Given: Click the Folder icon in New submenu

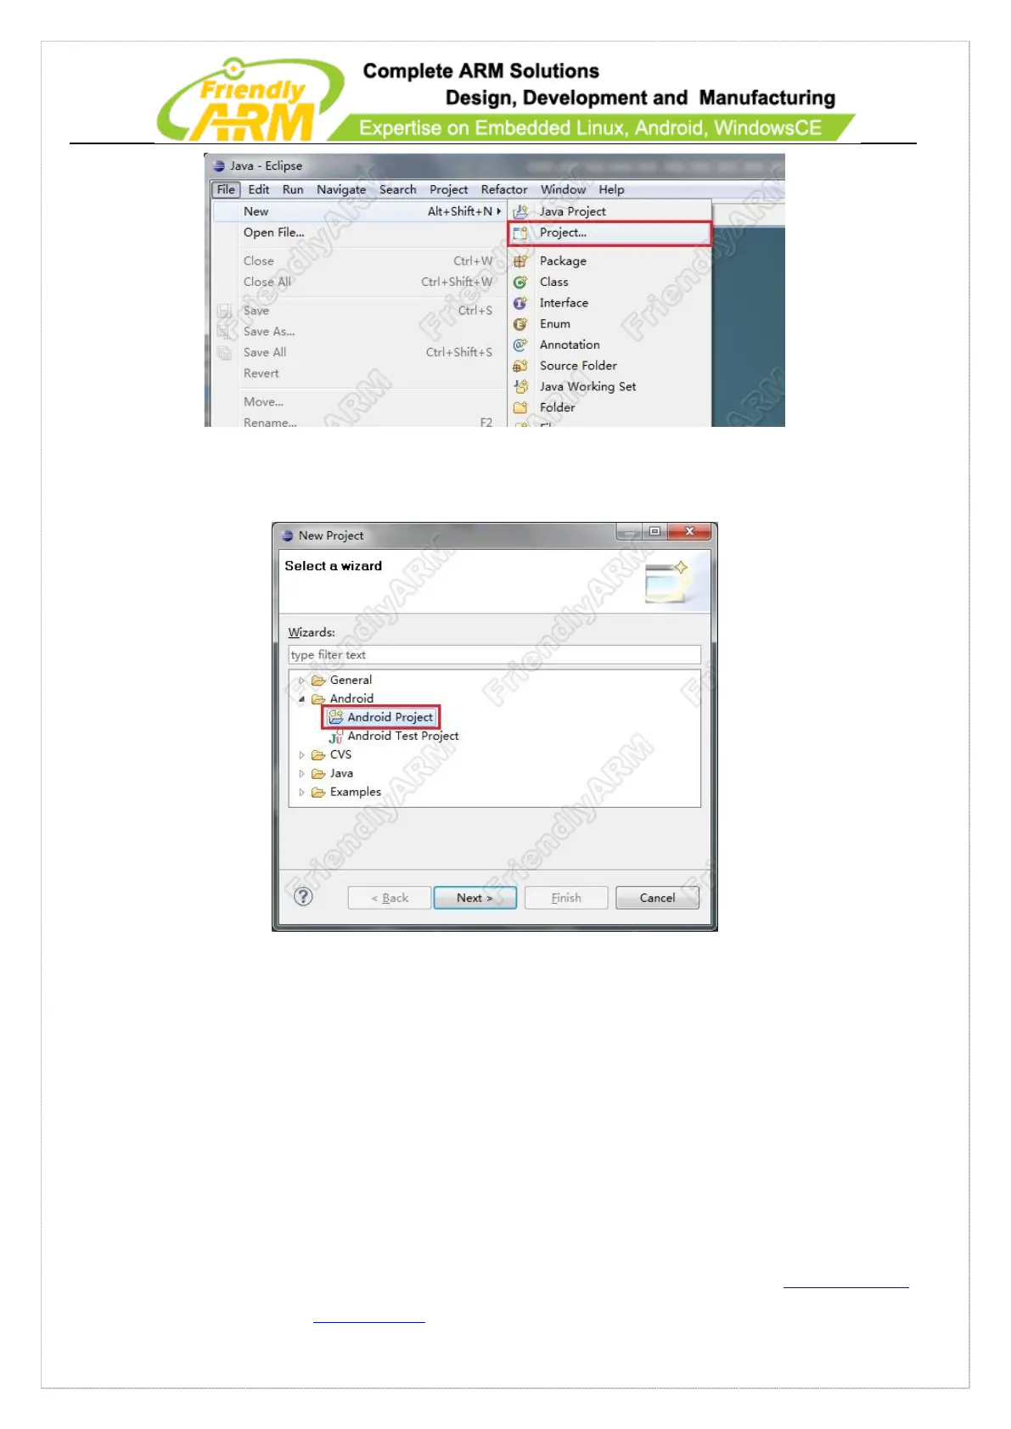Looking at the screenshot, I should (x=520, y=407).
